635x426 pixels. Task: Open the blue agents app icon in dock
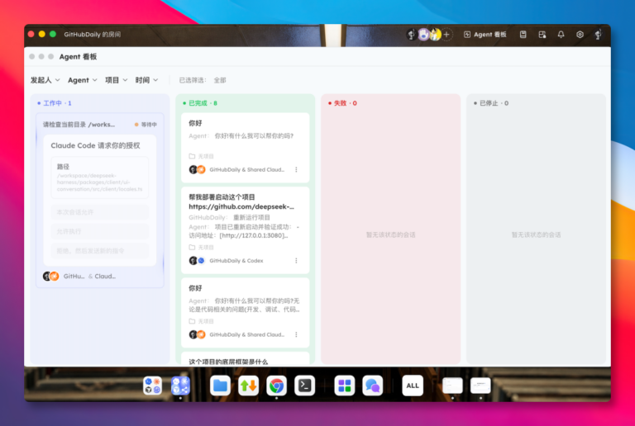180,386
